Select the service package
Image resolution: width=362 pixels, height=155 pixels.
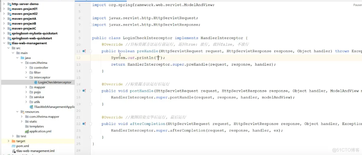click(x=37, y=97)
